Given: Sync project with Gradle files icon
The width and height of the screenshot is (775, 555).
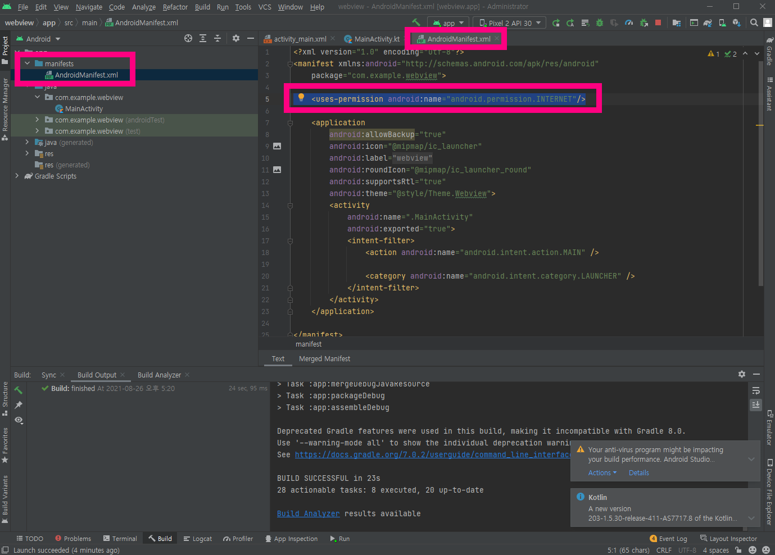Looking at the screenshot, I should 708,23.
